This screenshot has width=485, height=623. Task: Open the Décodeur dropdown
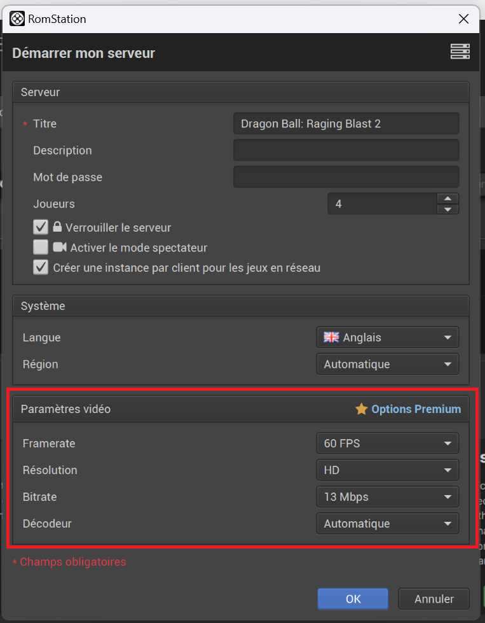point(387,523)
